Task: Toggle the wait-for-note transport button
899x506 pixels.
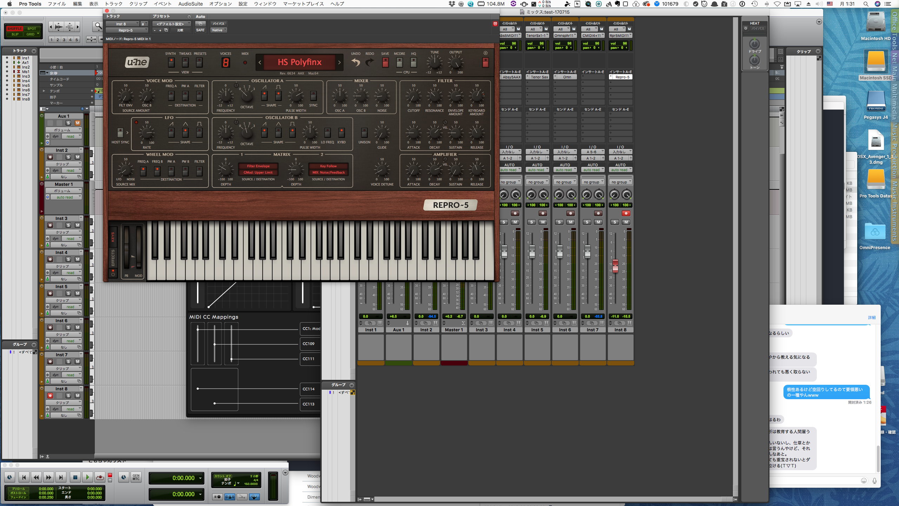Action: point(218,497)
